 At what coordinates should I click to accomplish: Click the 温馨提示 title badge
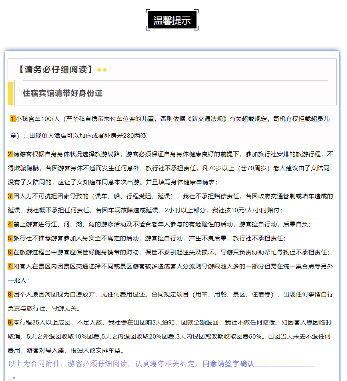click(172, 20)
